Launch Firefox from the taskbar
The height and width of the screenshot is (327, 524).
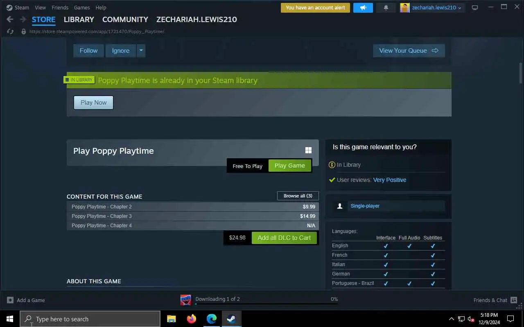[x=191, y=319]
